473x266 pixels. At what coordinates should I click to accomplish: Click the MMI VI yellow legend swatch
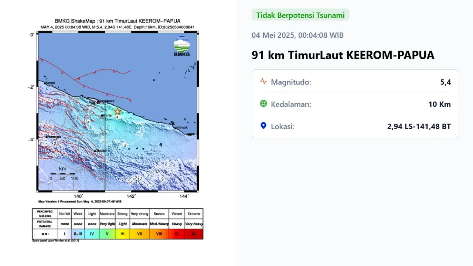pyautogui.click(x=122, y=234)
